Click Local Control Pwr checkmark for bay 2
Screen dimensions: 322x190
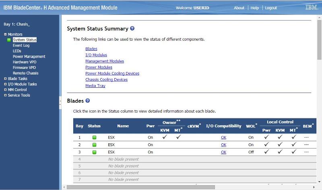(x=266, y=145)
